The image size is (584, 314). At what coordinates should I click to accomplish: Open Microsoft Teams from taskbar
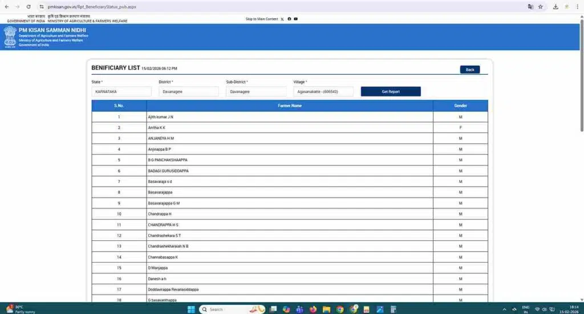[299, 309]
